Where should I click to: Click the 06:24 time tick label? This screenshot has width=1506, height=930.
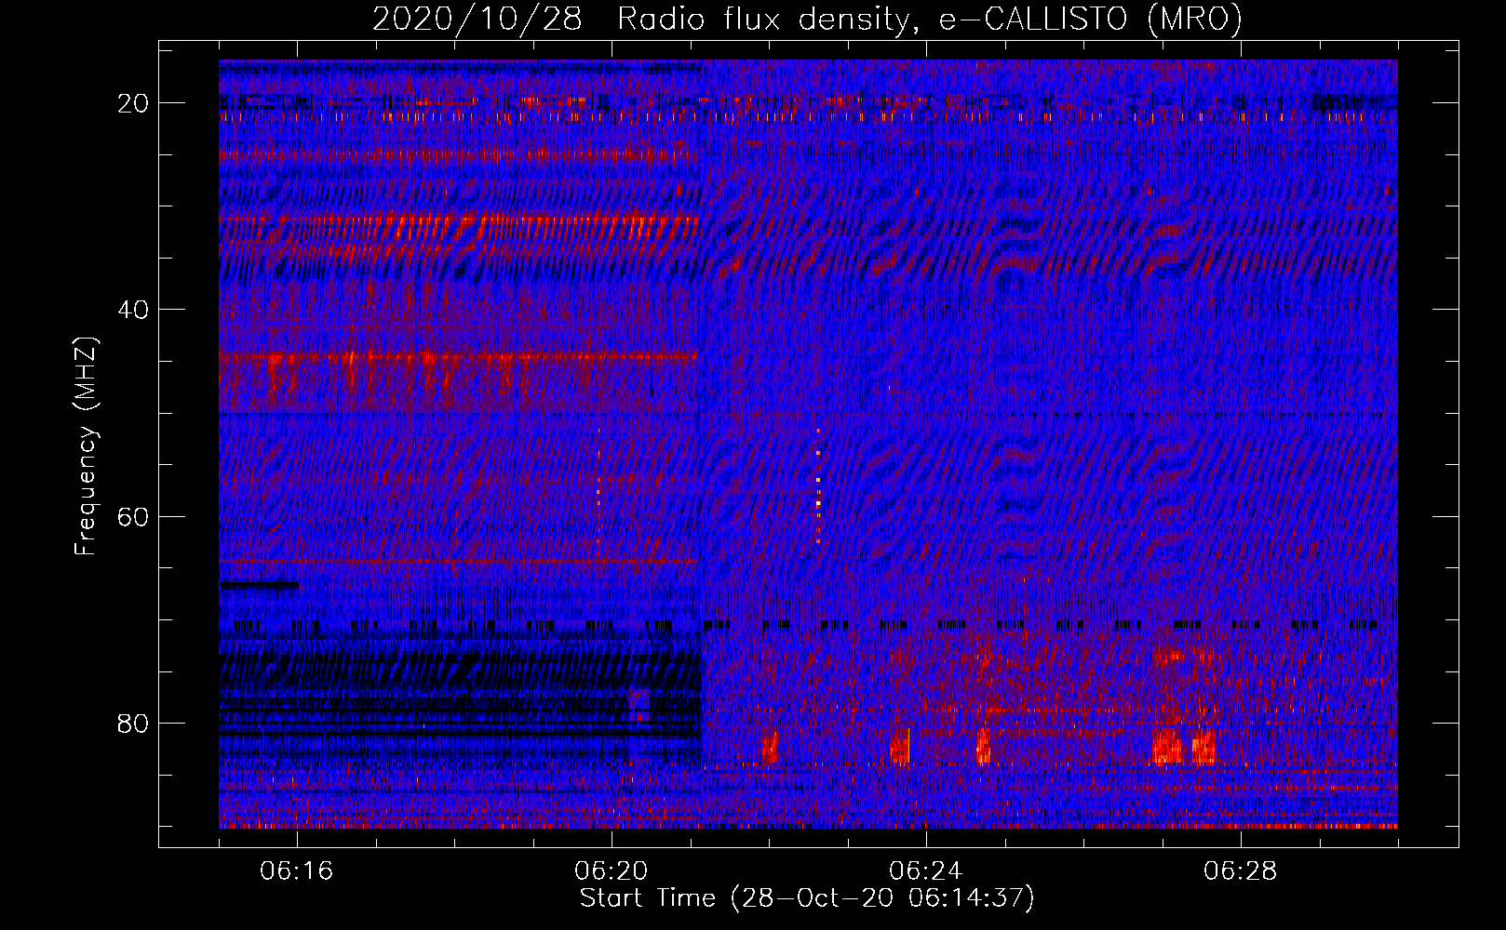926,871
